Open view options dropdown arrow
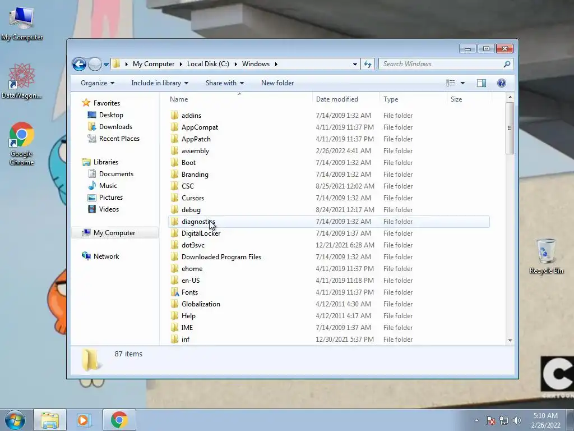Viewport: 574px width, 431px height. pyautogui.click(x=462, y=83)
